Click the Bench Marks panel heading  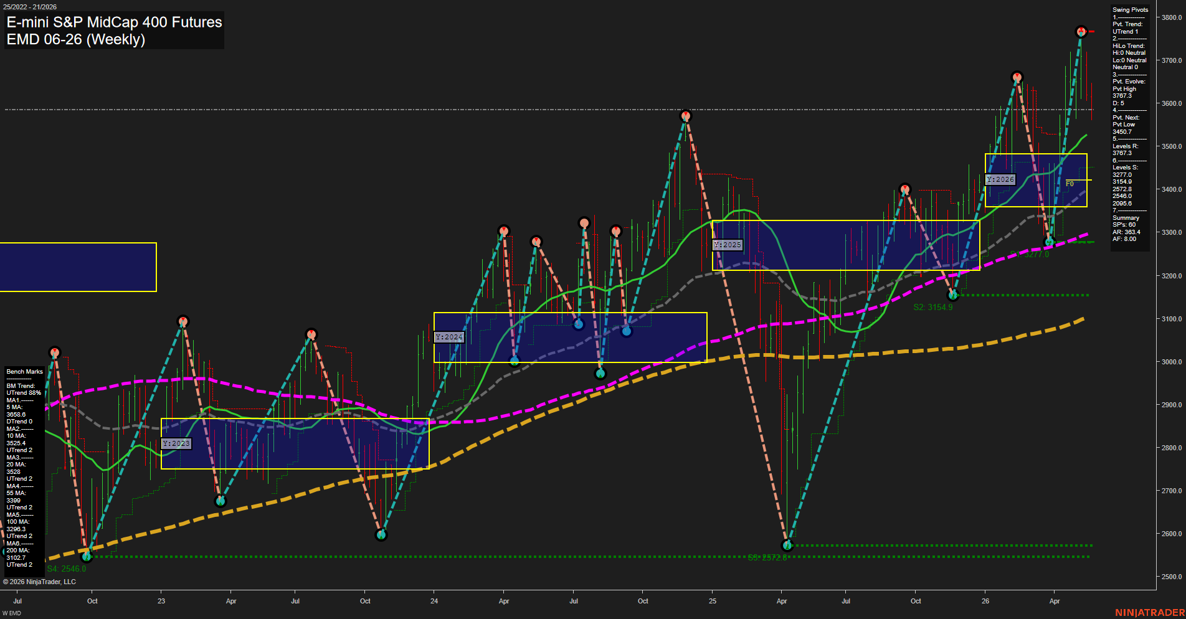point(24,372)
